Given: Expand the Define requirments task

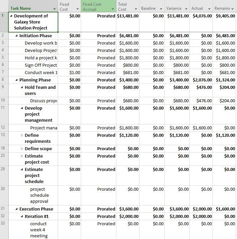Looking at the screenshot, I should (x=22, y=135).
